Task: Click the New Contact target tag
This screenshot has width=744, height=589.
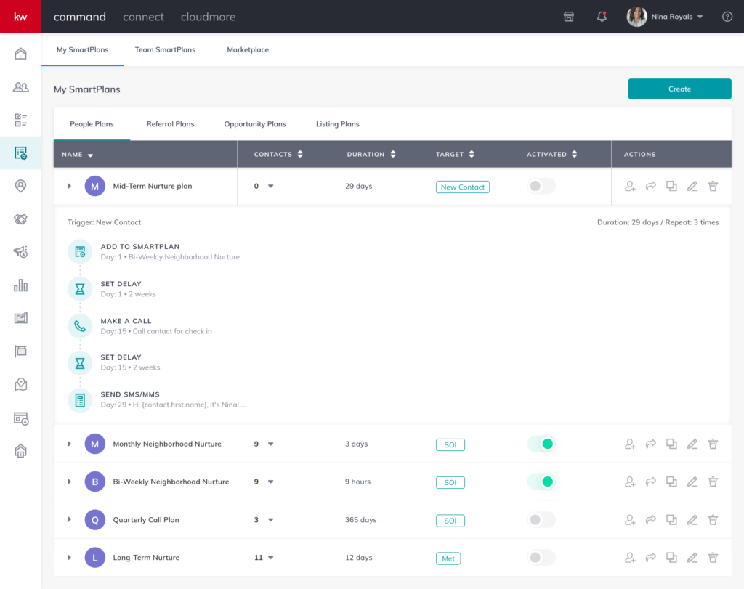Action: coord(463,187)
